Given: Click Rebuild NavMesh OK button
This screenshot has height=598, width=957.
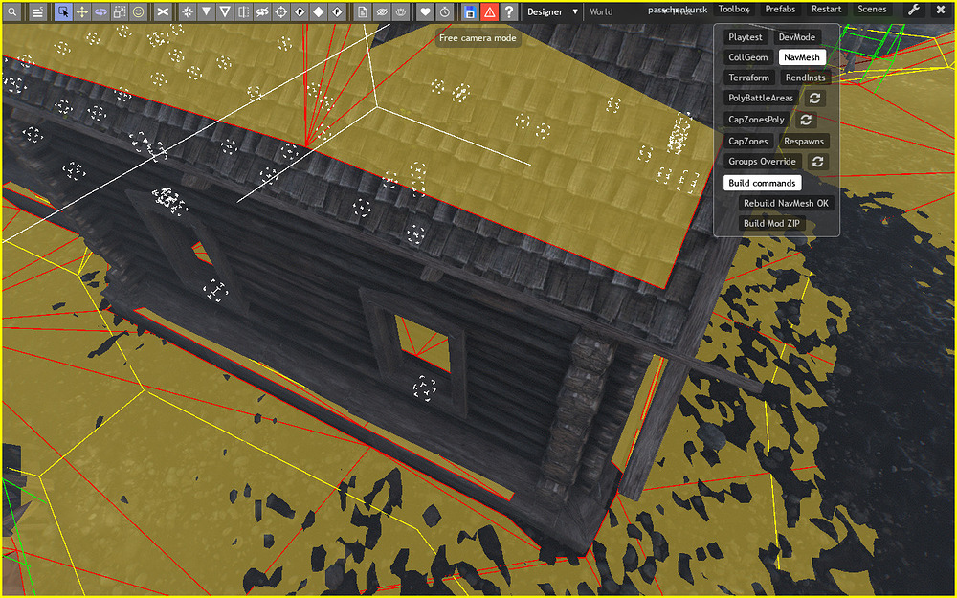Looking at the screenshot, I should (786, 203).
